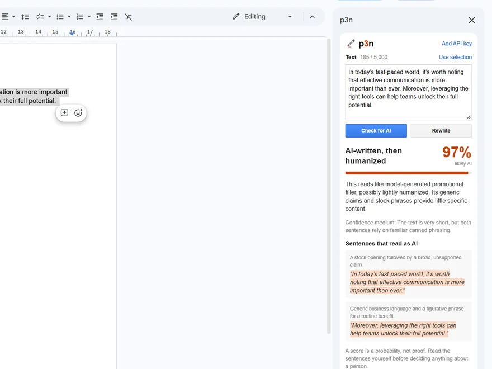Click the Rewrite button
This screenshot has width=492, height=369.
[441, 130]
